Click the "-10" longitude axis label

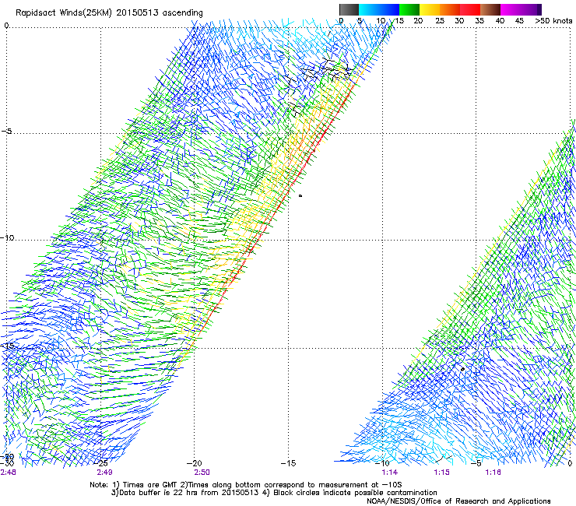click(382, 463)
